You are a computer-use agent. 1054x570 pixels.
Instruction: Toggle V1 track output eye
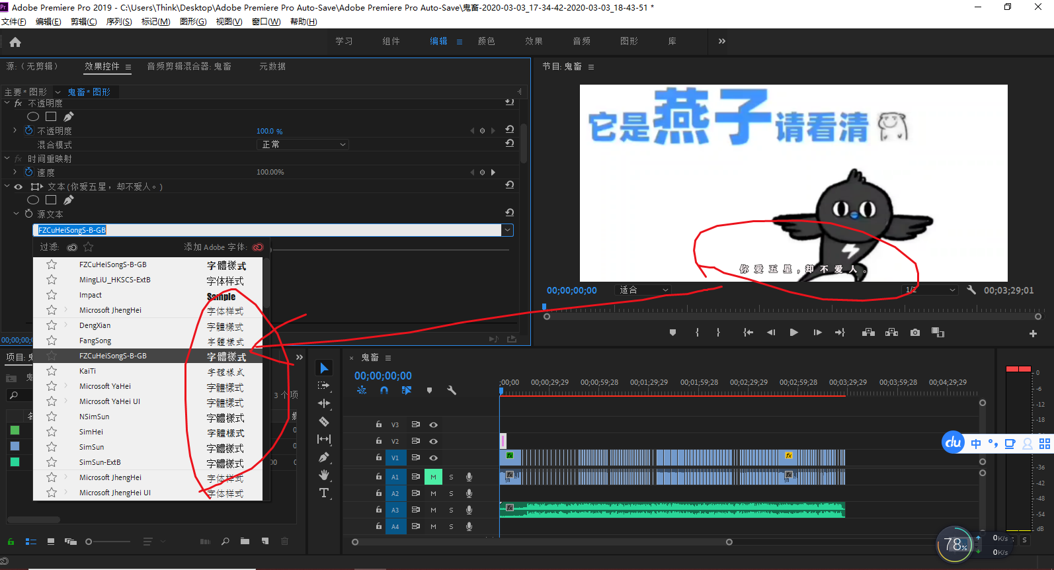click(434, 458)
